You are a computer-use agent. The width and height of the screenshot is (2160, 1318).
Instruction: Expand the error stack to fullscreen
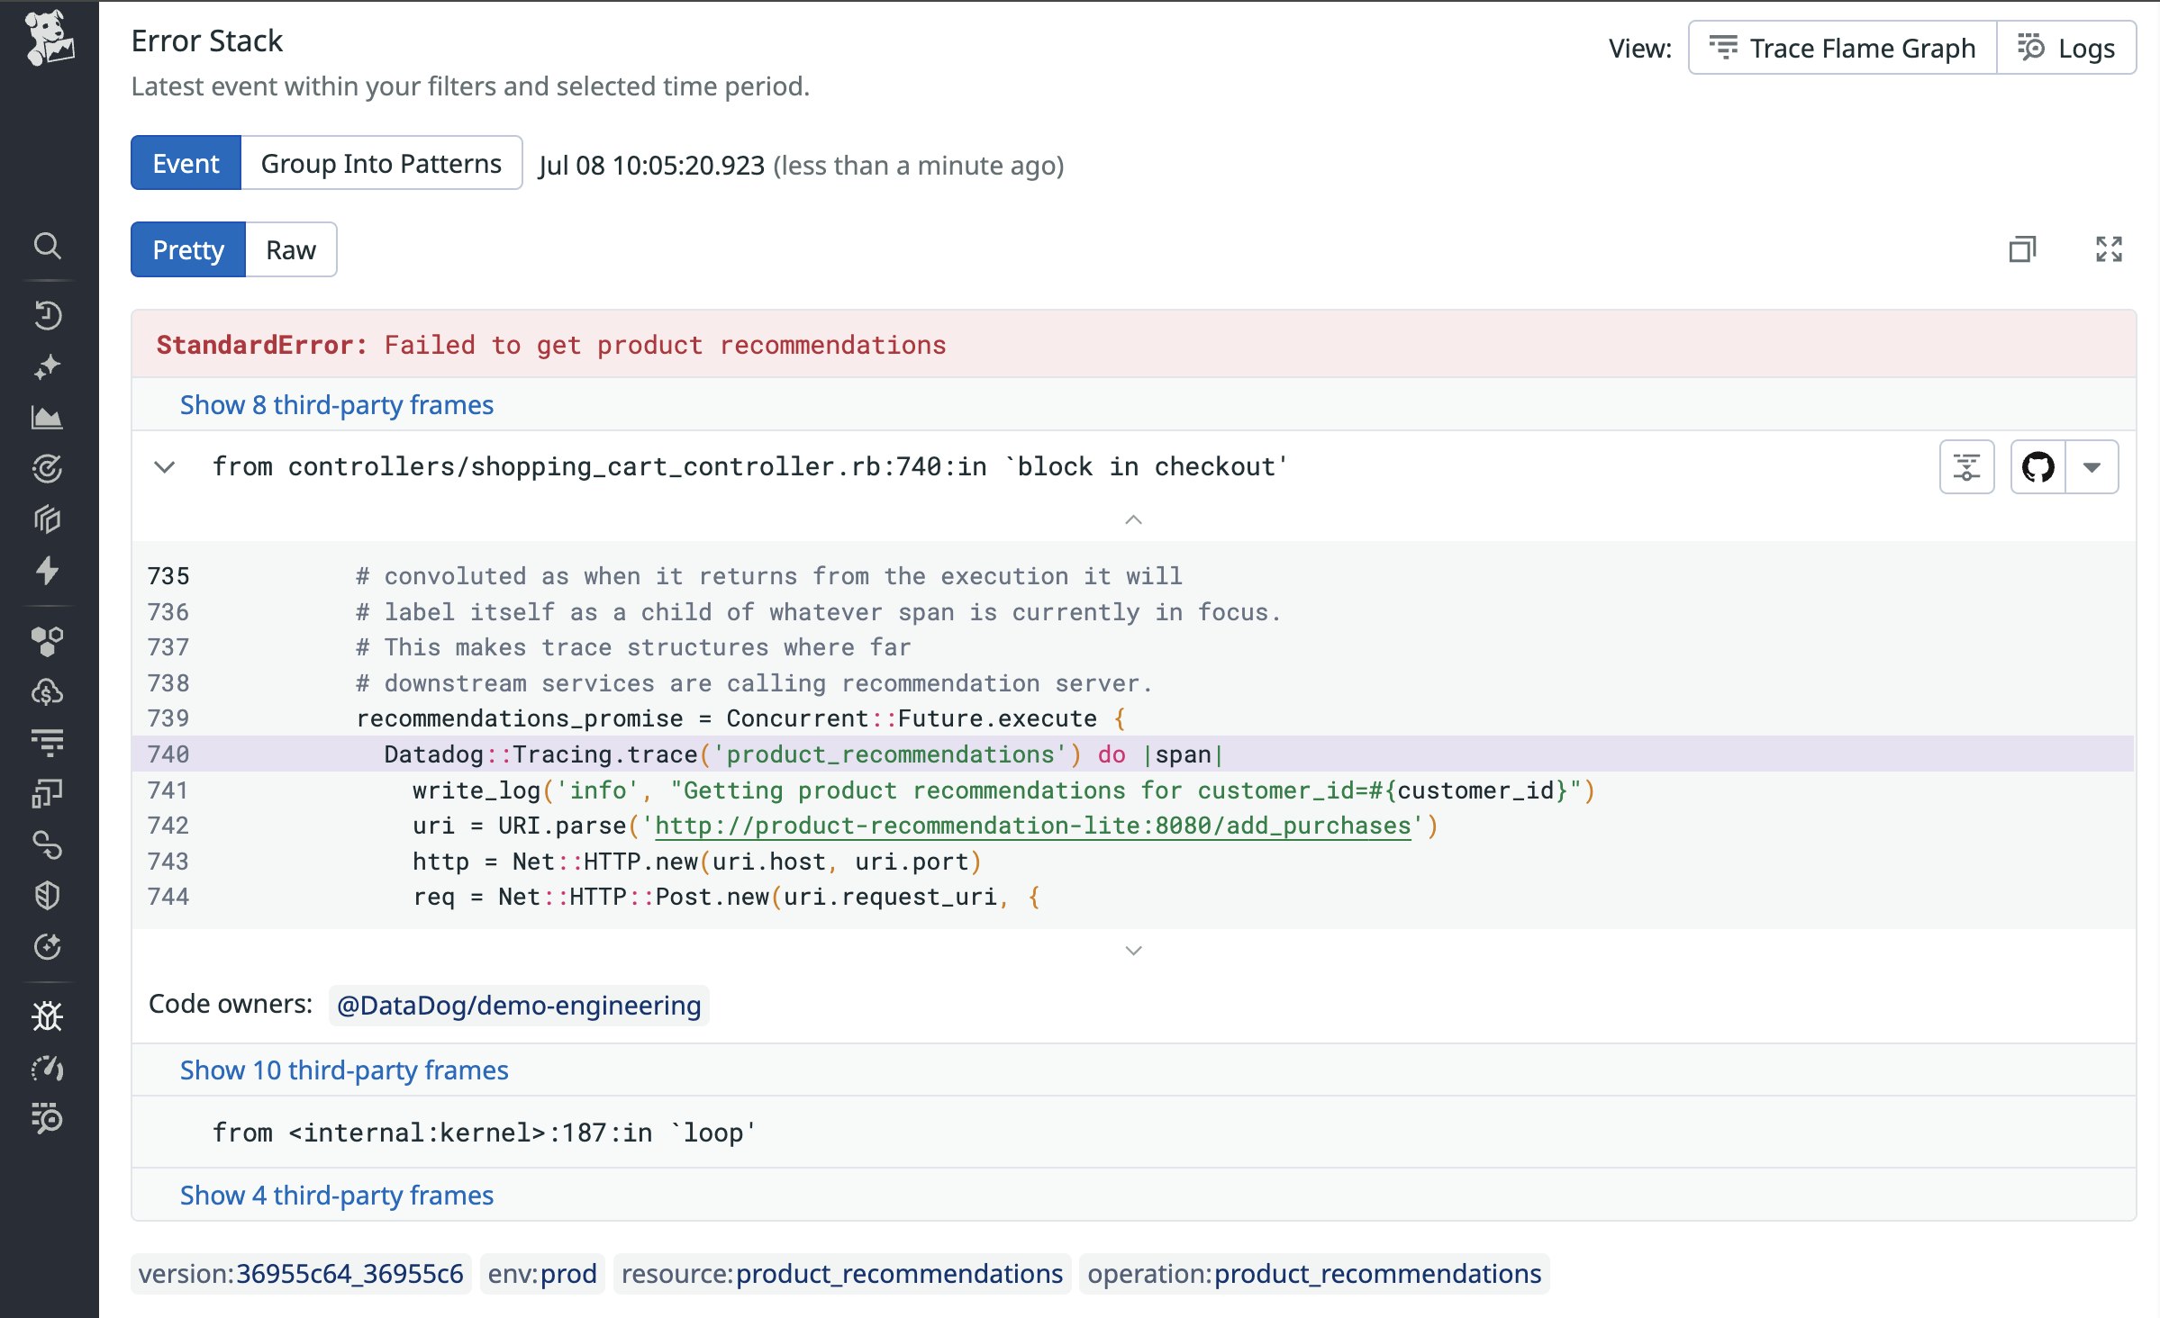[x=2109, y=249]
